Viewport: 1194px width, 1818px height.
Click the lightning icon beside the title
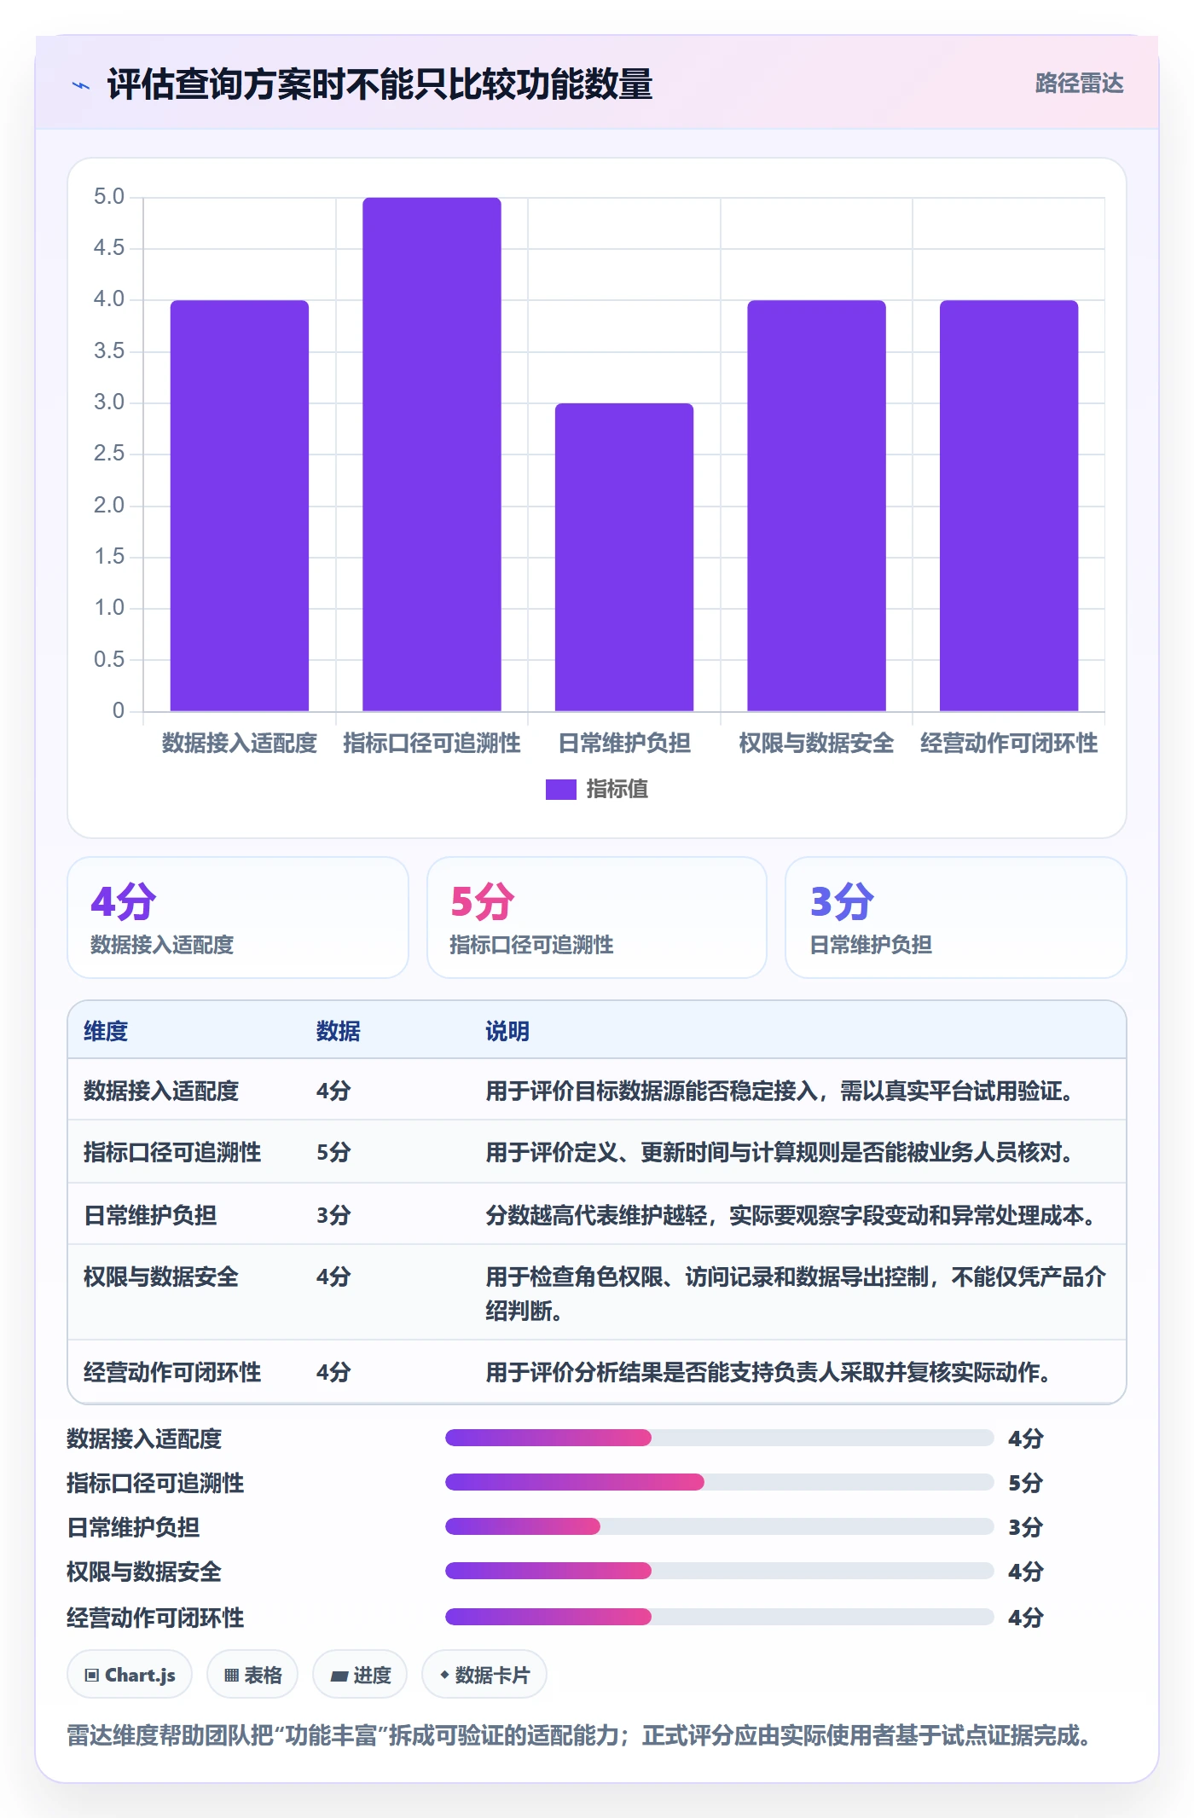[x=81, y=85]
